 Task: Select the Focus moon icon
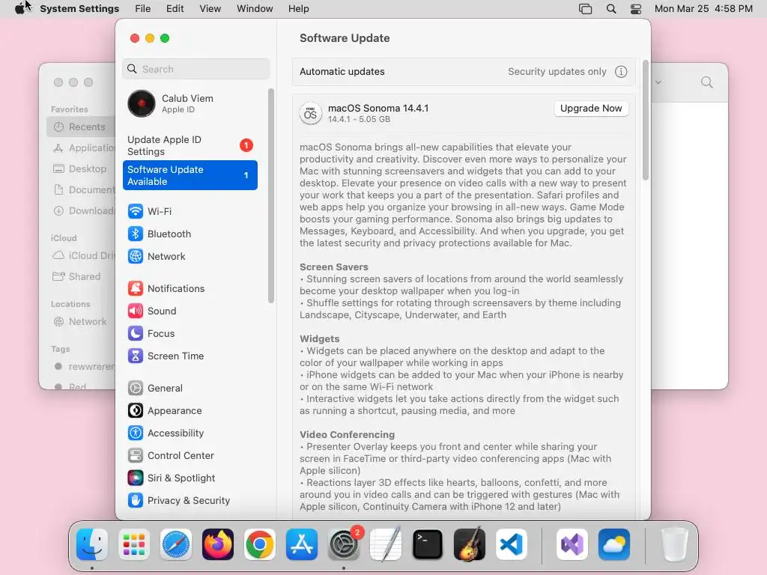[136, 333]
